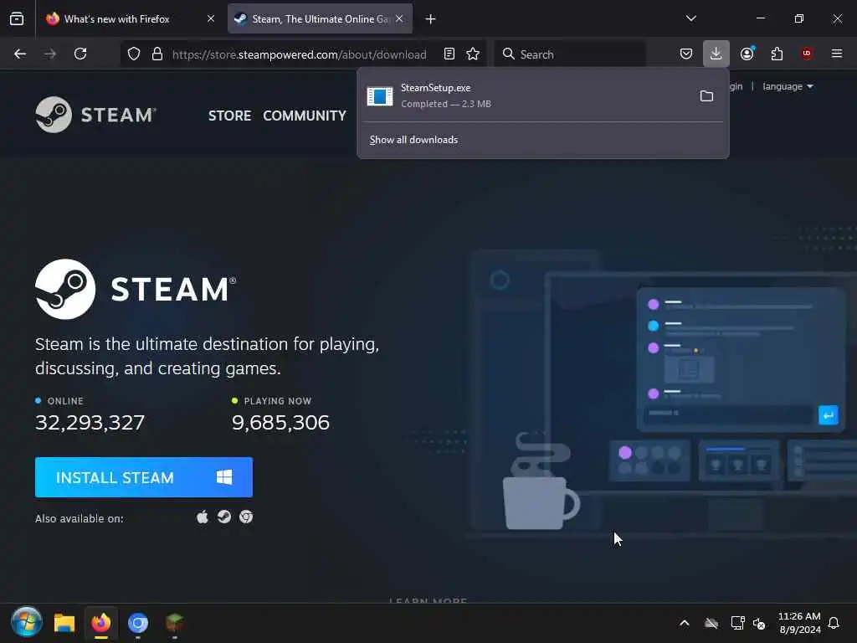
Task: Open the Chromium taskbar icon
Action: coord(138,623)
